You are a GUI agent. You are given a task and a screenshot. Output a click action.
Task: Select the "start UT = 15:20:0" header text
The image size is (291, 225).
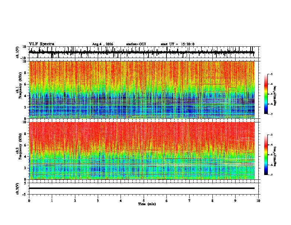[x=177, y=44]
